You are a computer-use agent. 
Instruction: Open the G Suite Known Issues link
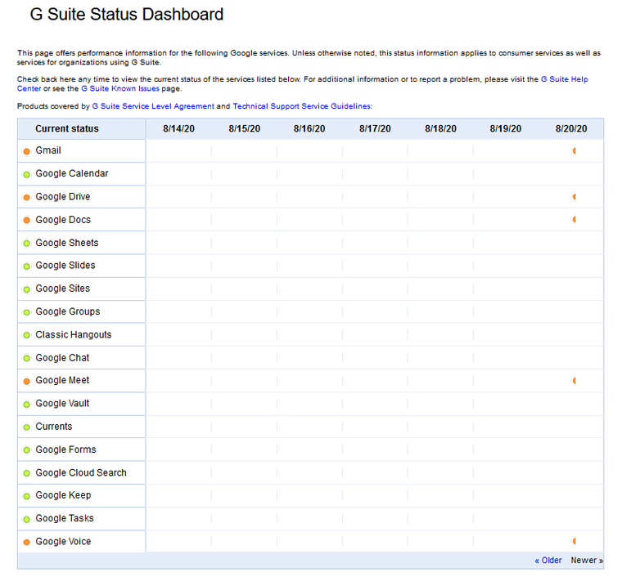pos(114,88)
